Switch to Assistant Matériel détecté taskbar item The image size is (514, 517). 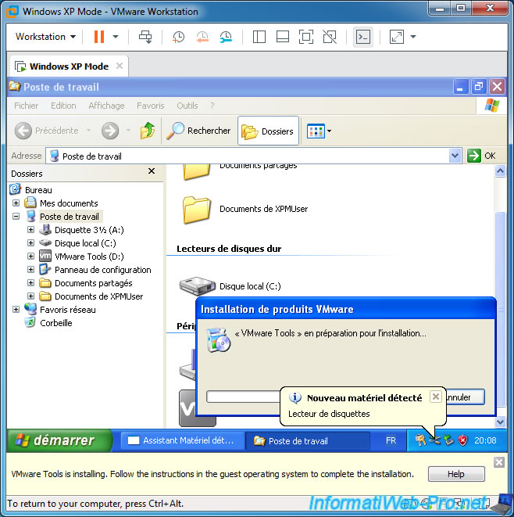coord(181,440)
